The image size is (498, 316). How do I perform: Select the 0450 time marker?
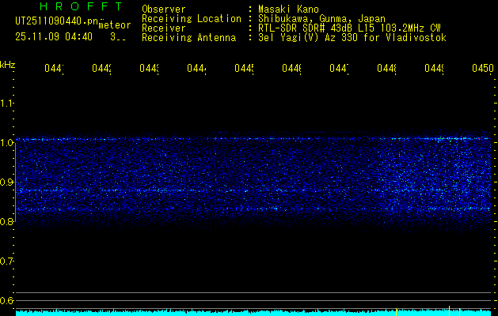(x=481, y=70)
